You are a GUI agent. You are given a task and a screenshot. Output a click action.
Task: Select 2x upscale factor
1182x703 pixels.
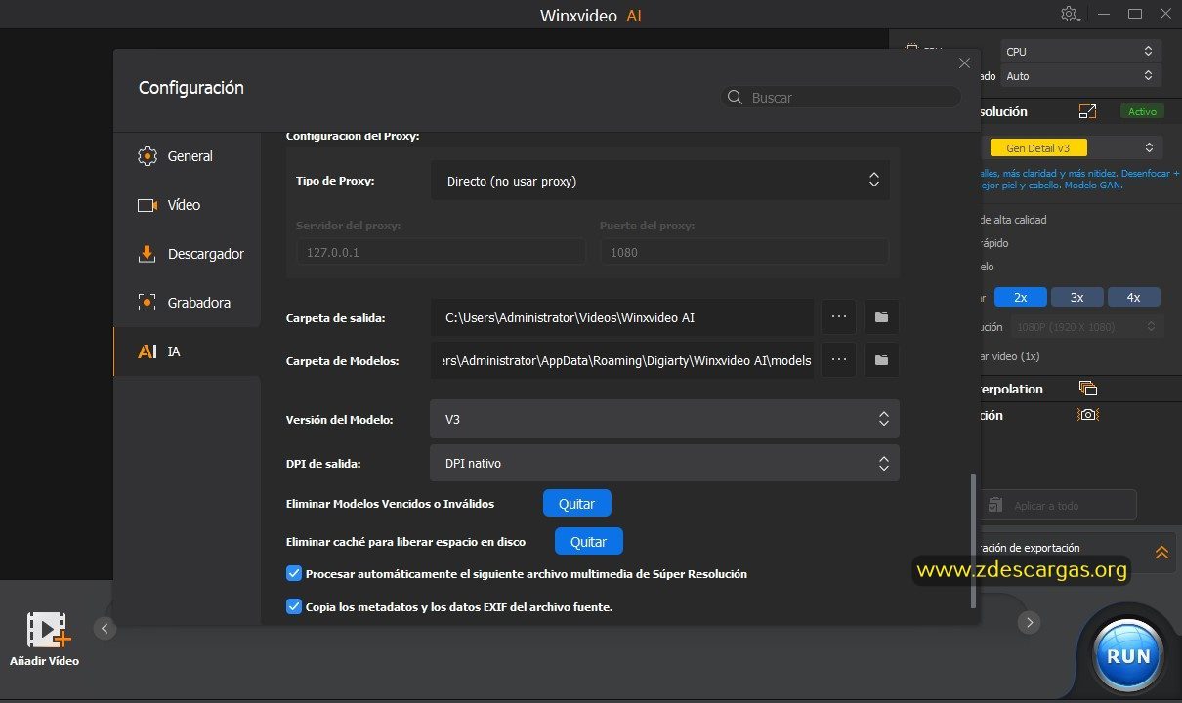pos(1020,297)
